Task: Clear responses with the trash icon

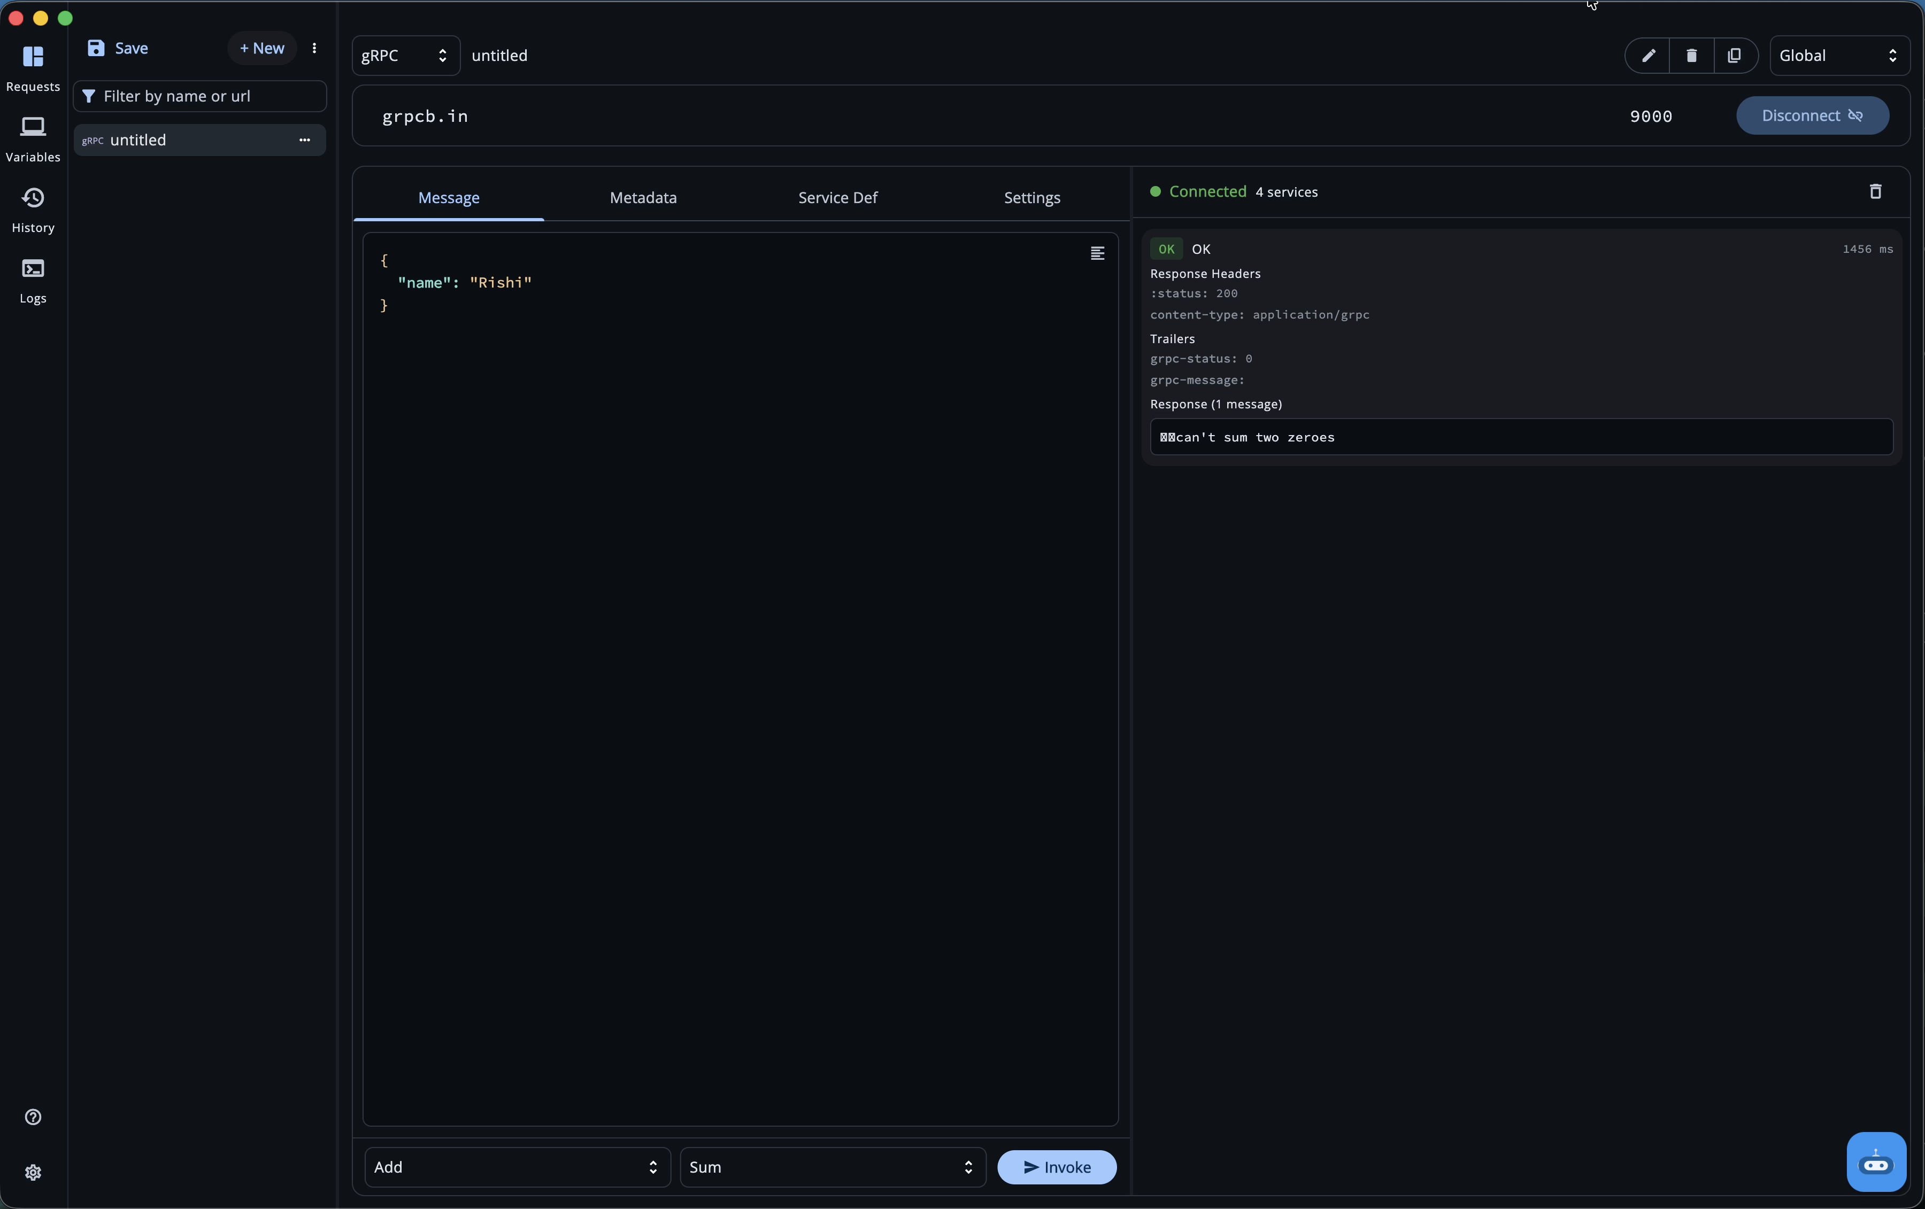Action: [1875, 192]
